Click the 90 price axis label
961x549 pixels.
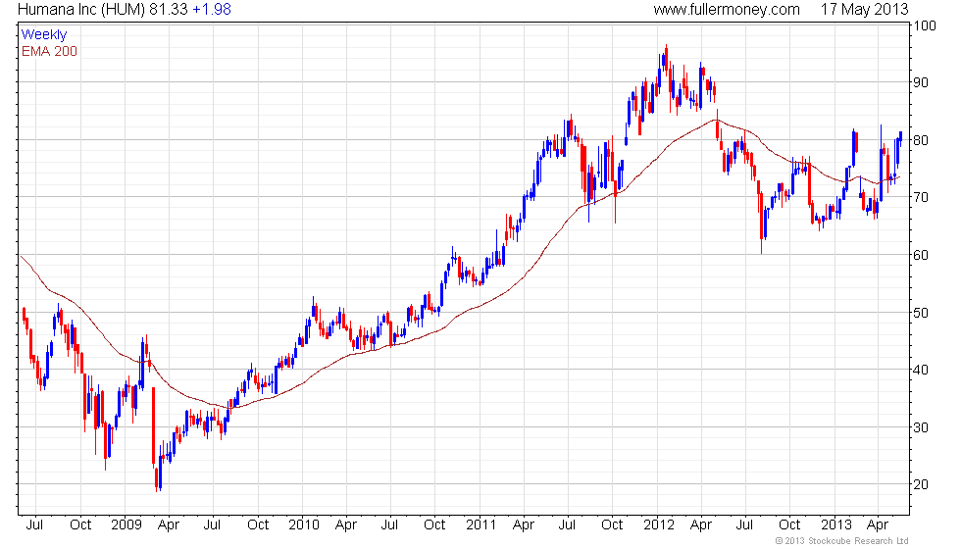(x=921, y=82)
